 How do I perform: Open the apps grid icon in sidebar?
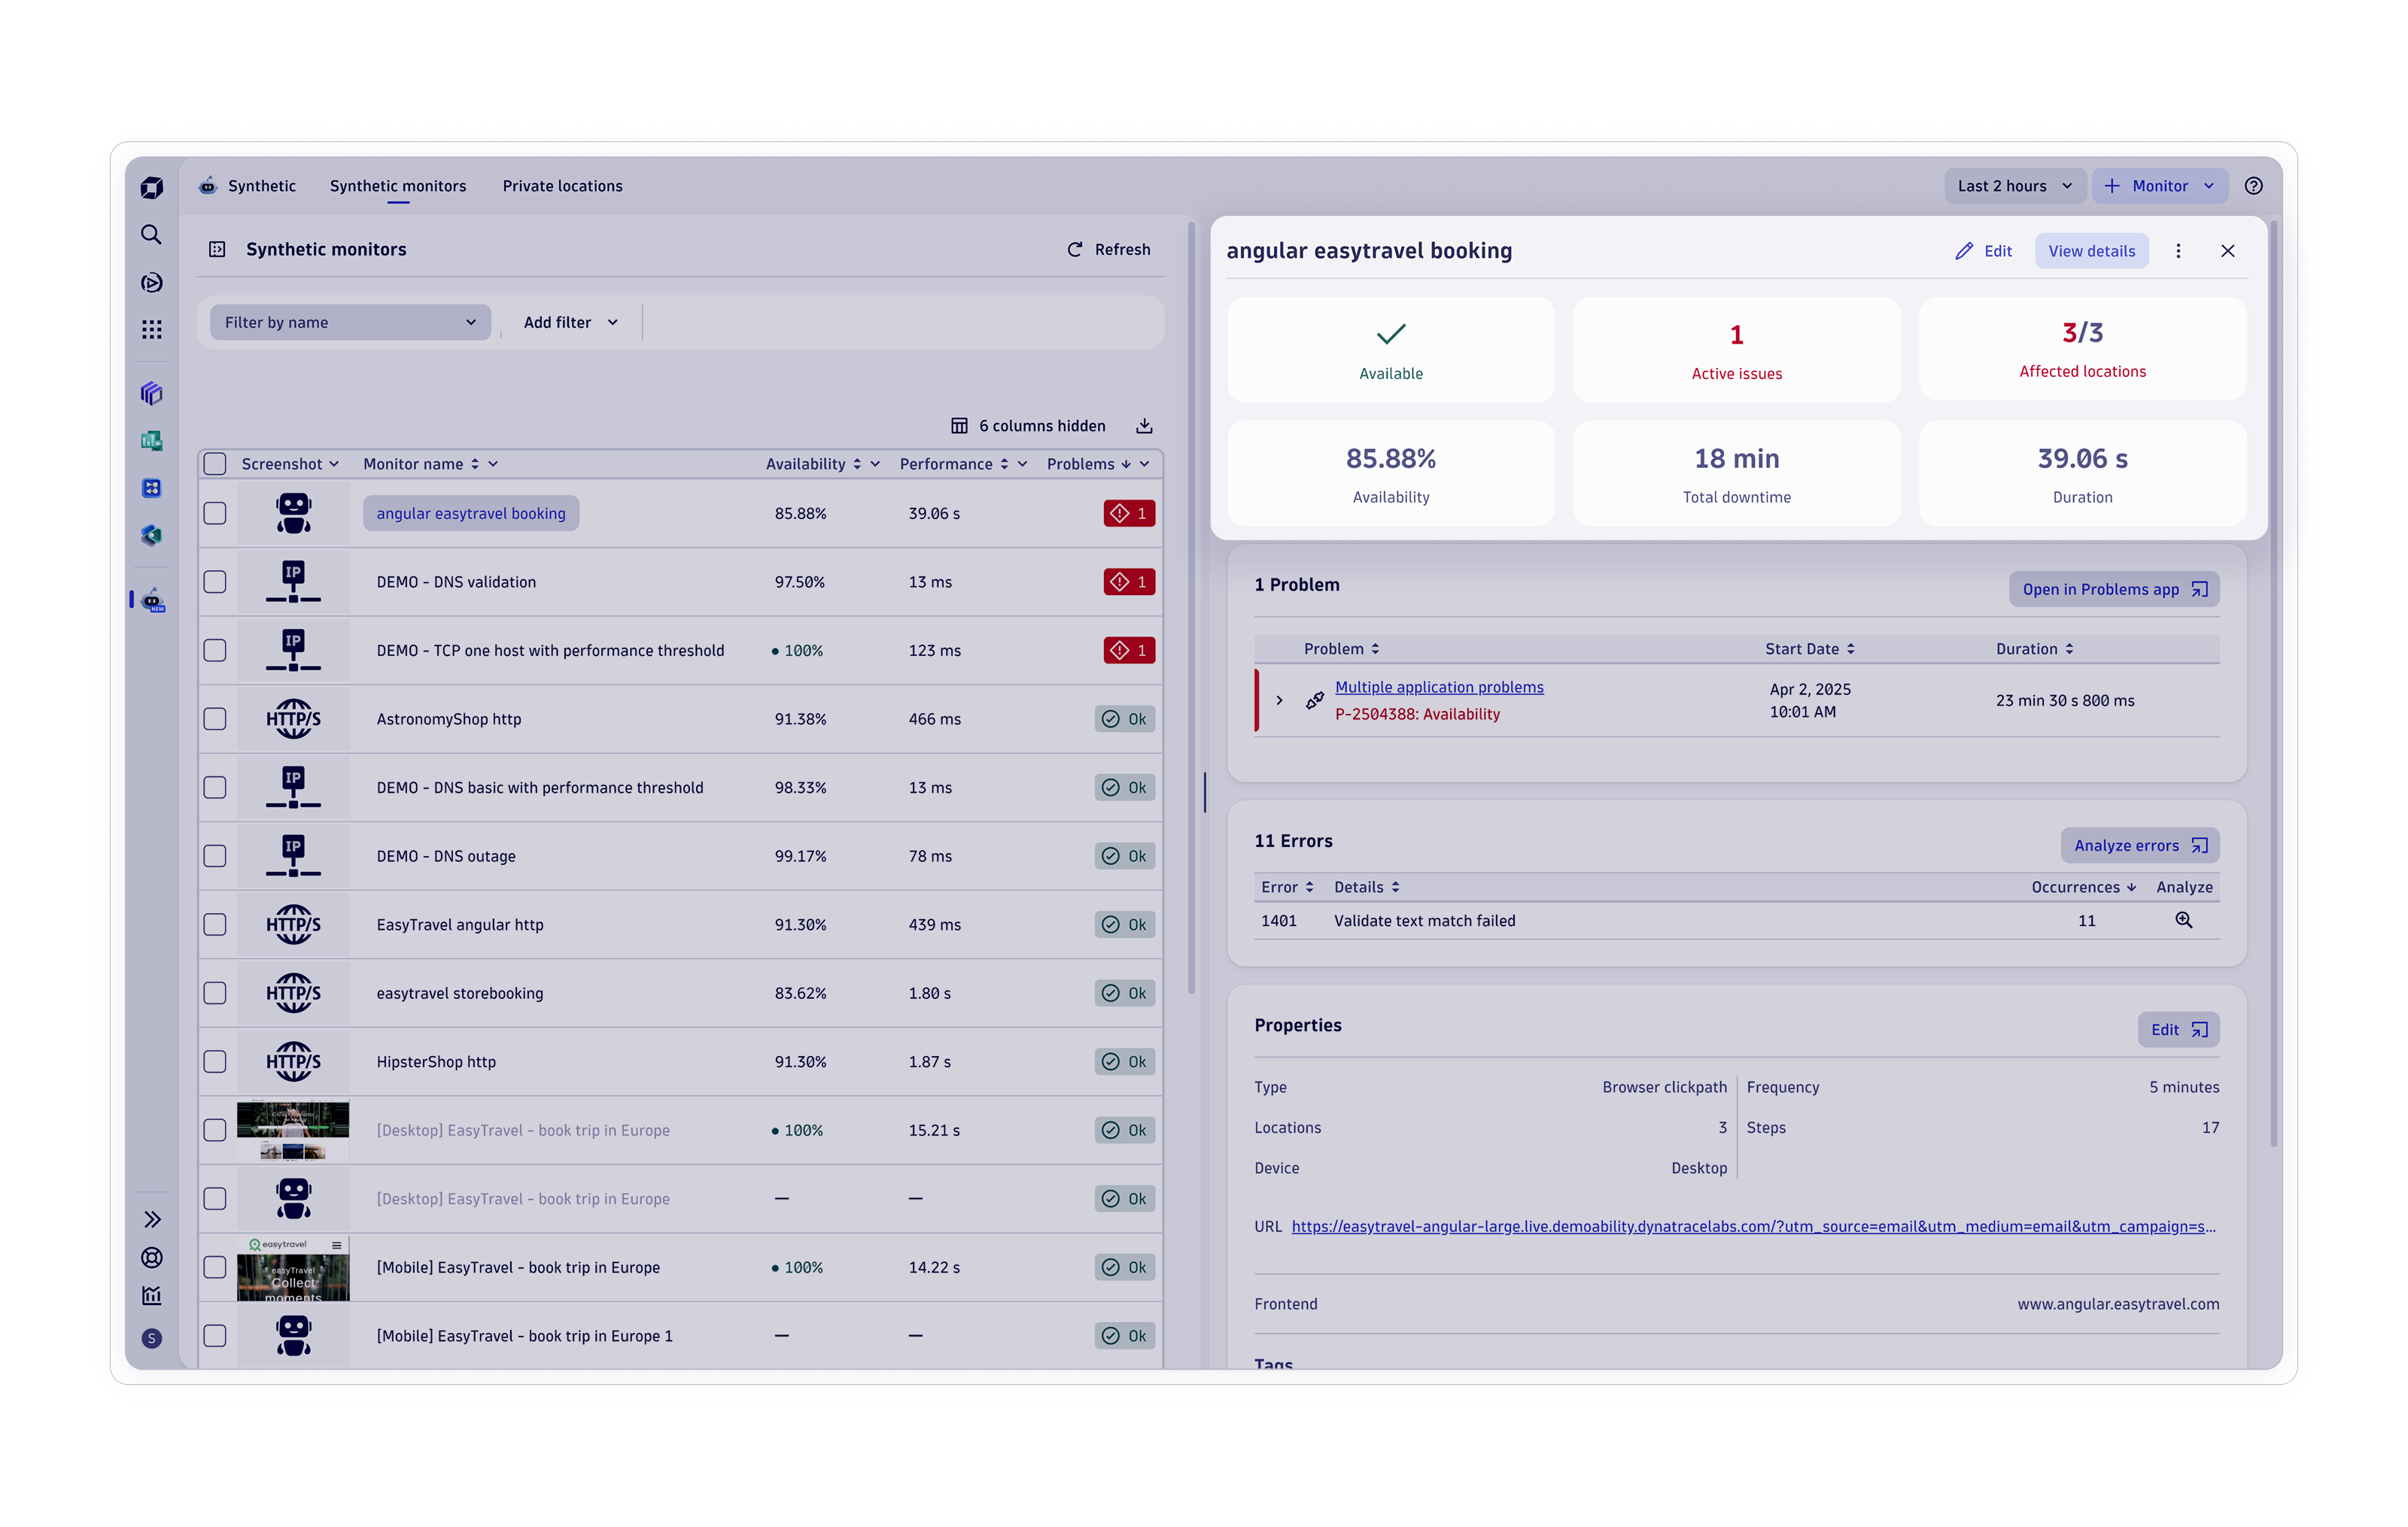point(151,329)
